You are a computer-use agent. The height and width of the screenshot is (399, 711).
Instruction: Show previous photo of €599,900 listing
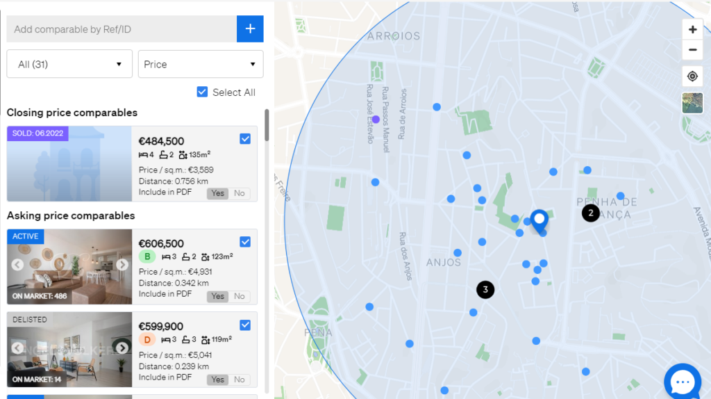point(17,348)
